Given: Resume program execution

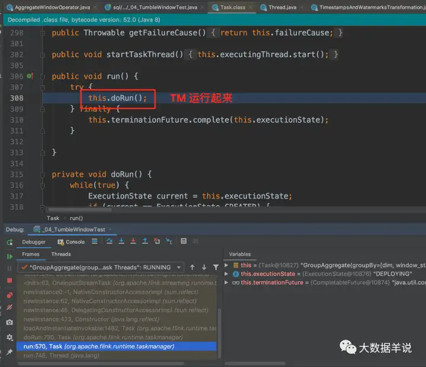Looking at the screenshot, I should (9, 256).
